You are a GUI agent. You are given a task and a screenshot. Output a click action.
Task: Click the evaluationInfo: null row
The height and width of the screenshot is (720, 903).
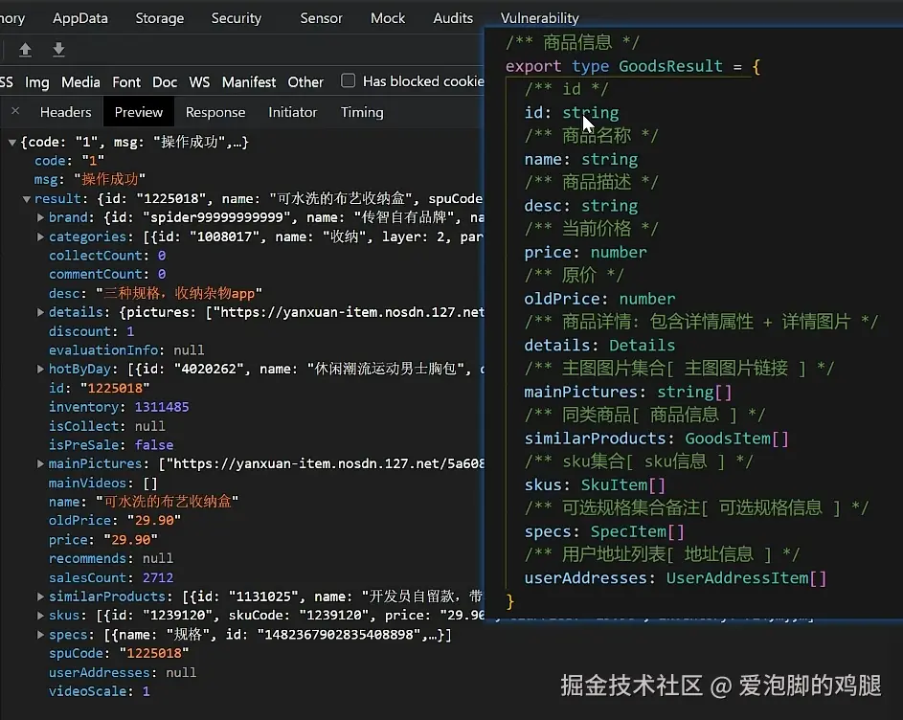tap(126, 350)
